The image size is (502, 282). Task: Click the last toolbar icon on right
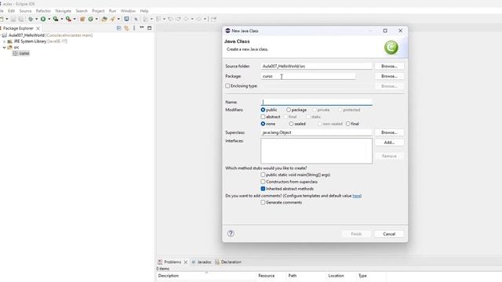[213, 19]
